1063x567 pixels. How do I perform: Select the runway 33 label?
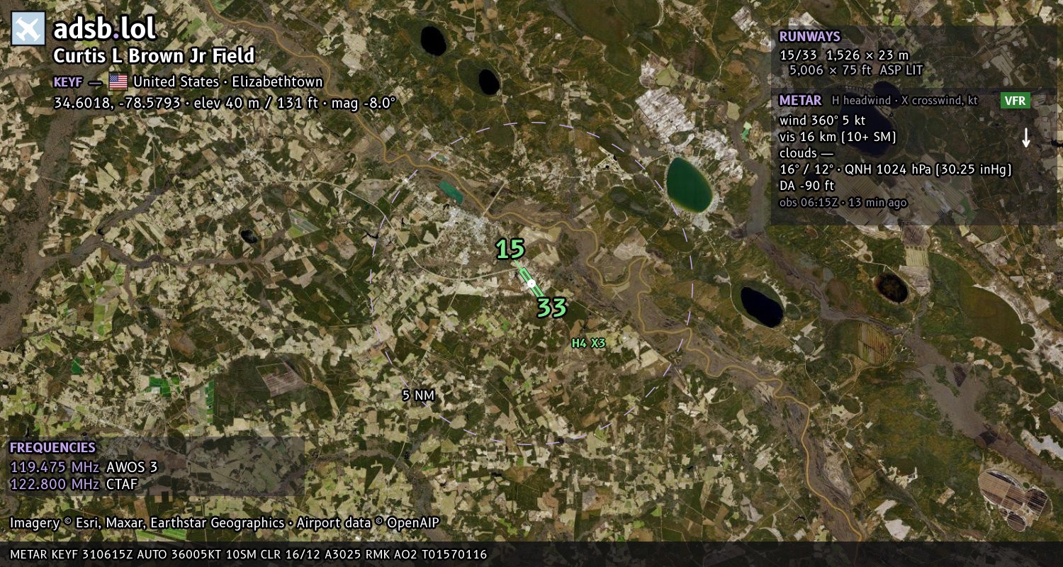pyautogui.click(x=551, y=308)
